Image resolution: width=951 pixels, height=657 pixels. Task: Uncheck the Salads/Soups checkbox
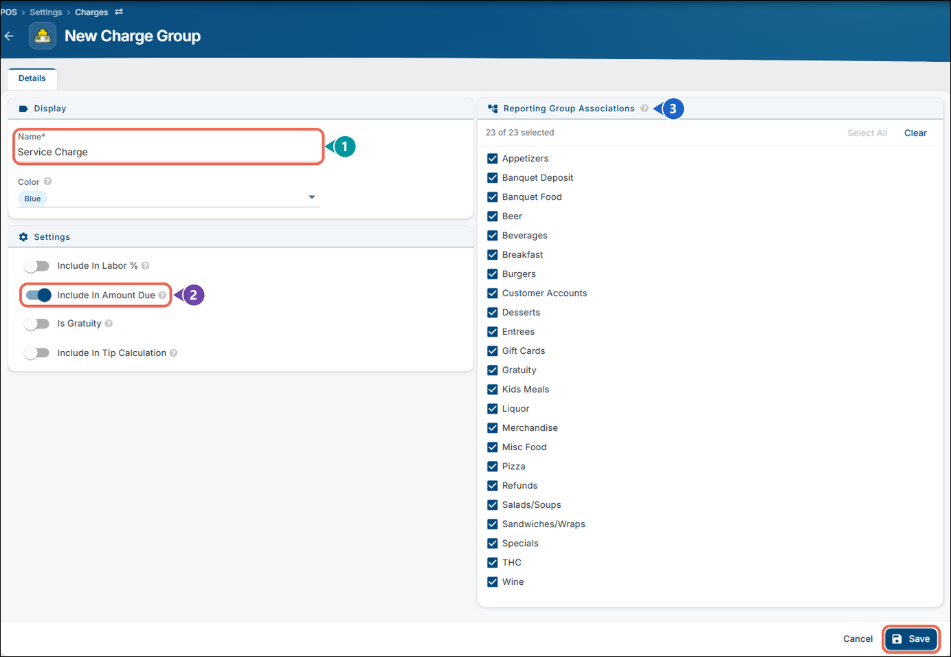[492, 504]
